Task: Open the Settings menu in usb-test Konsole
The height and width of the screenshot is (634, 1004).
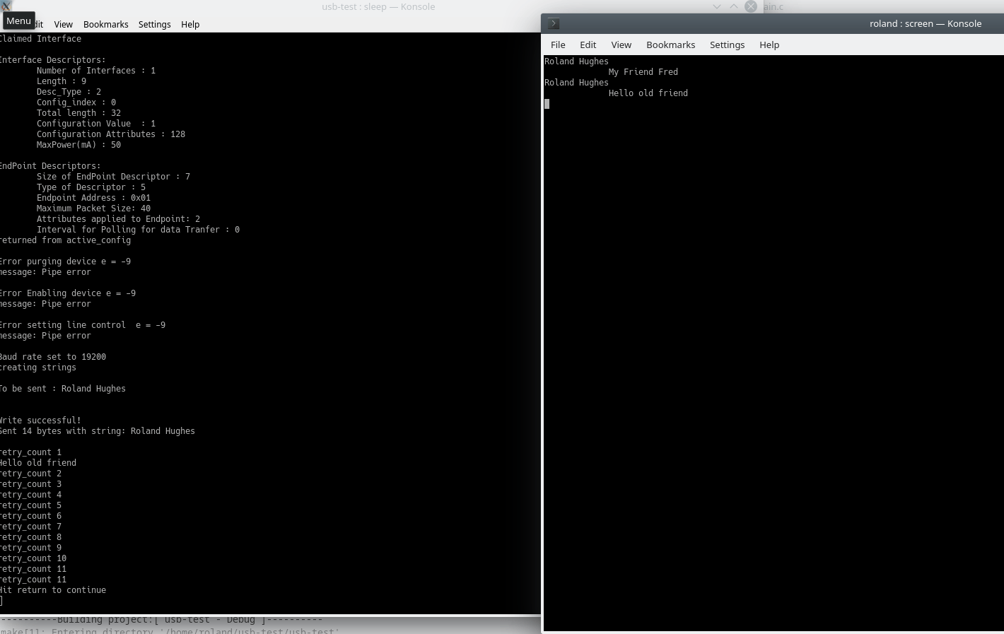Action: click(154, 24)
